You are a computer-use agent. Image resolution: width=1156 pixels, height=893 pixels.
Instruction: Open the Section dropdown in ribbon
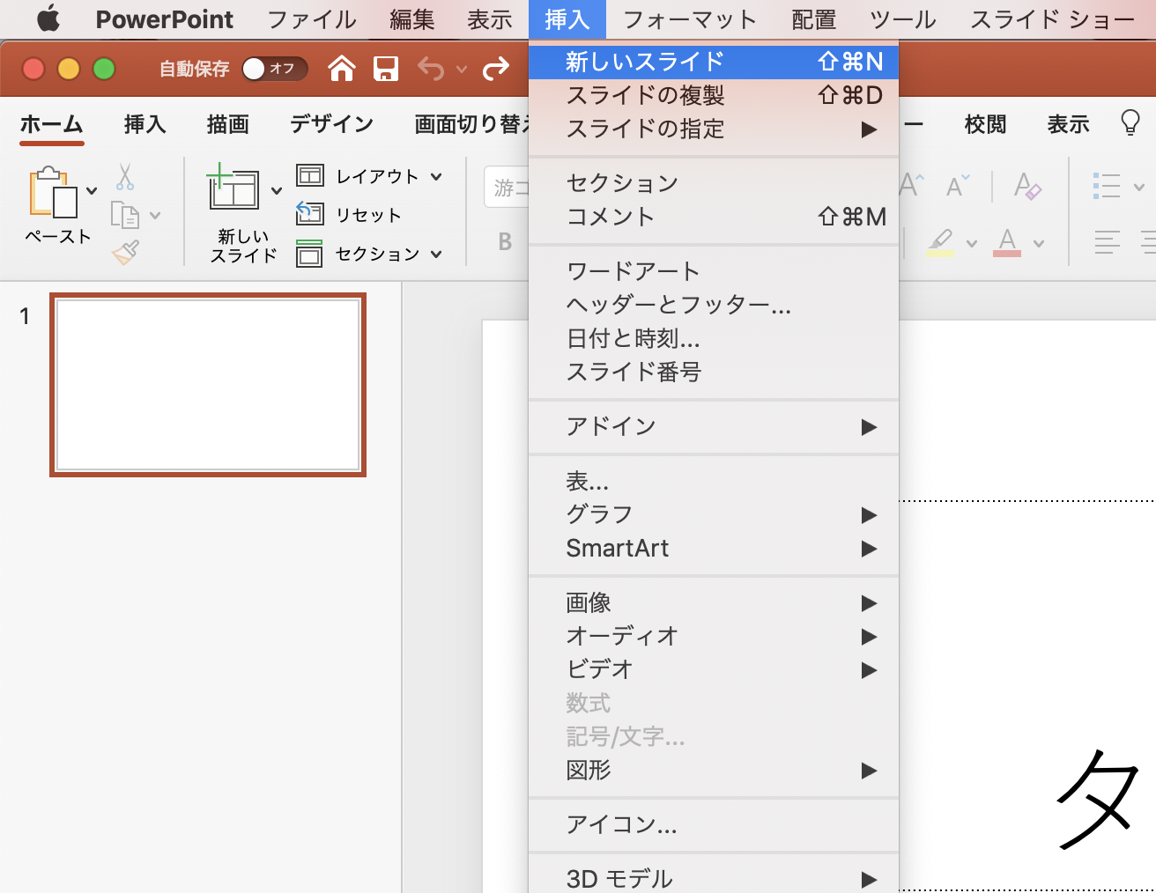[x=369, y=254]
